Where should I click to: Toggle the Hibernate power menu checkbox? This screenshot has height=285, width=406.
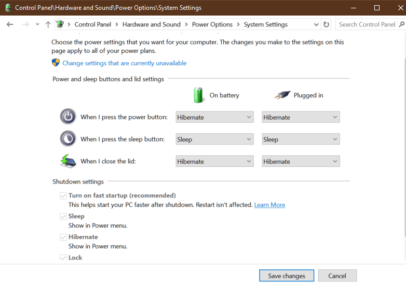tap(63, 237)
